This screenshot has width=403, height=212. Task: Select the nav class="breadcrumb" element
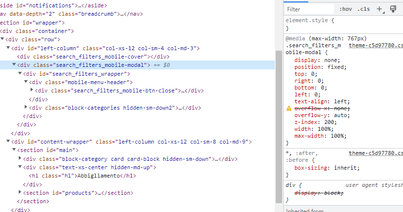click(72, 14)
